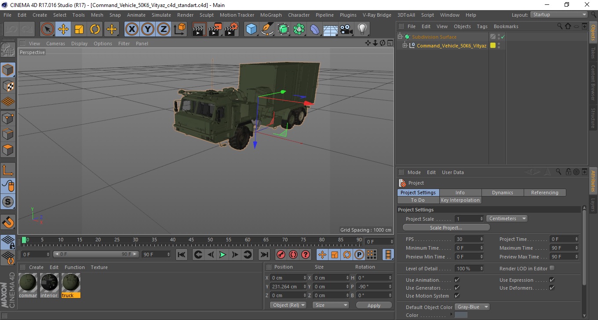The width and height of the screenshot is (598, 320).
Task: Click frame 45 on the timeline
Action: (x=192, y=240)
